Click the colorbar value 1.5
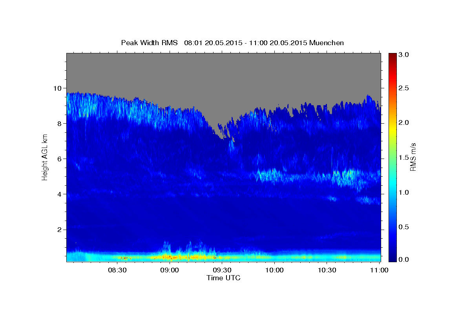 403,157
